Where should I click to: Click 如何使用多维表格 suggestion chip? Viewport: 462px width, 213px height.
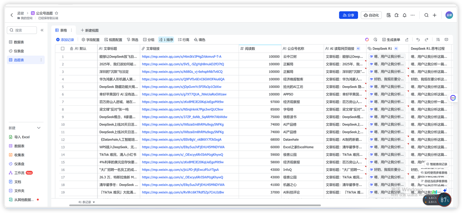(x=433, y=173)
